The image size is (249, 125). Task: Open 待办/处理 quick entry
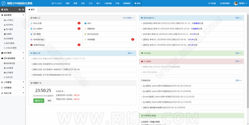tap(55, 23)
